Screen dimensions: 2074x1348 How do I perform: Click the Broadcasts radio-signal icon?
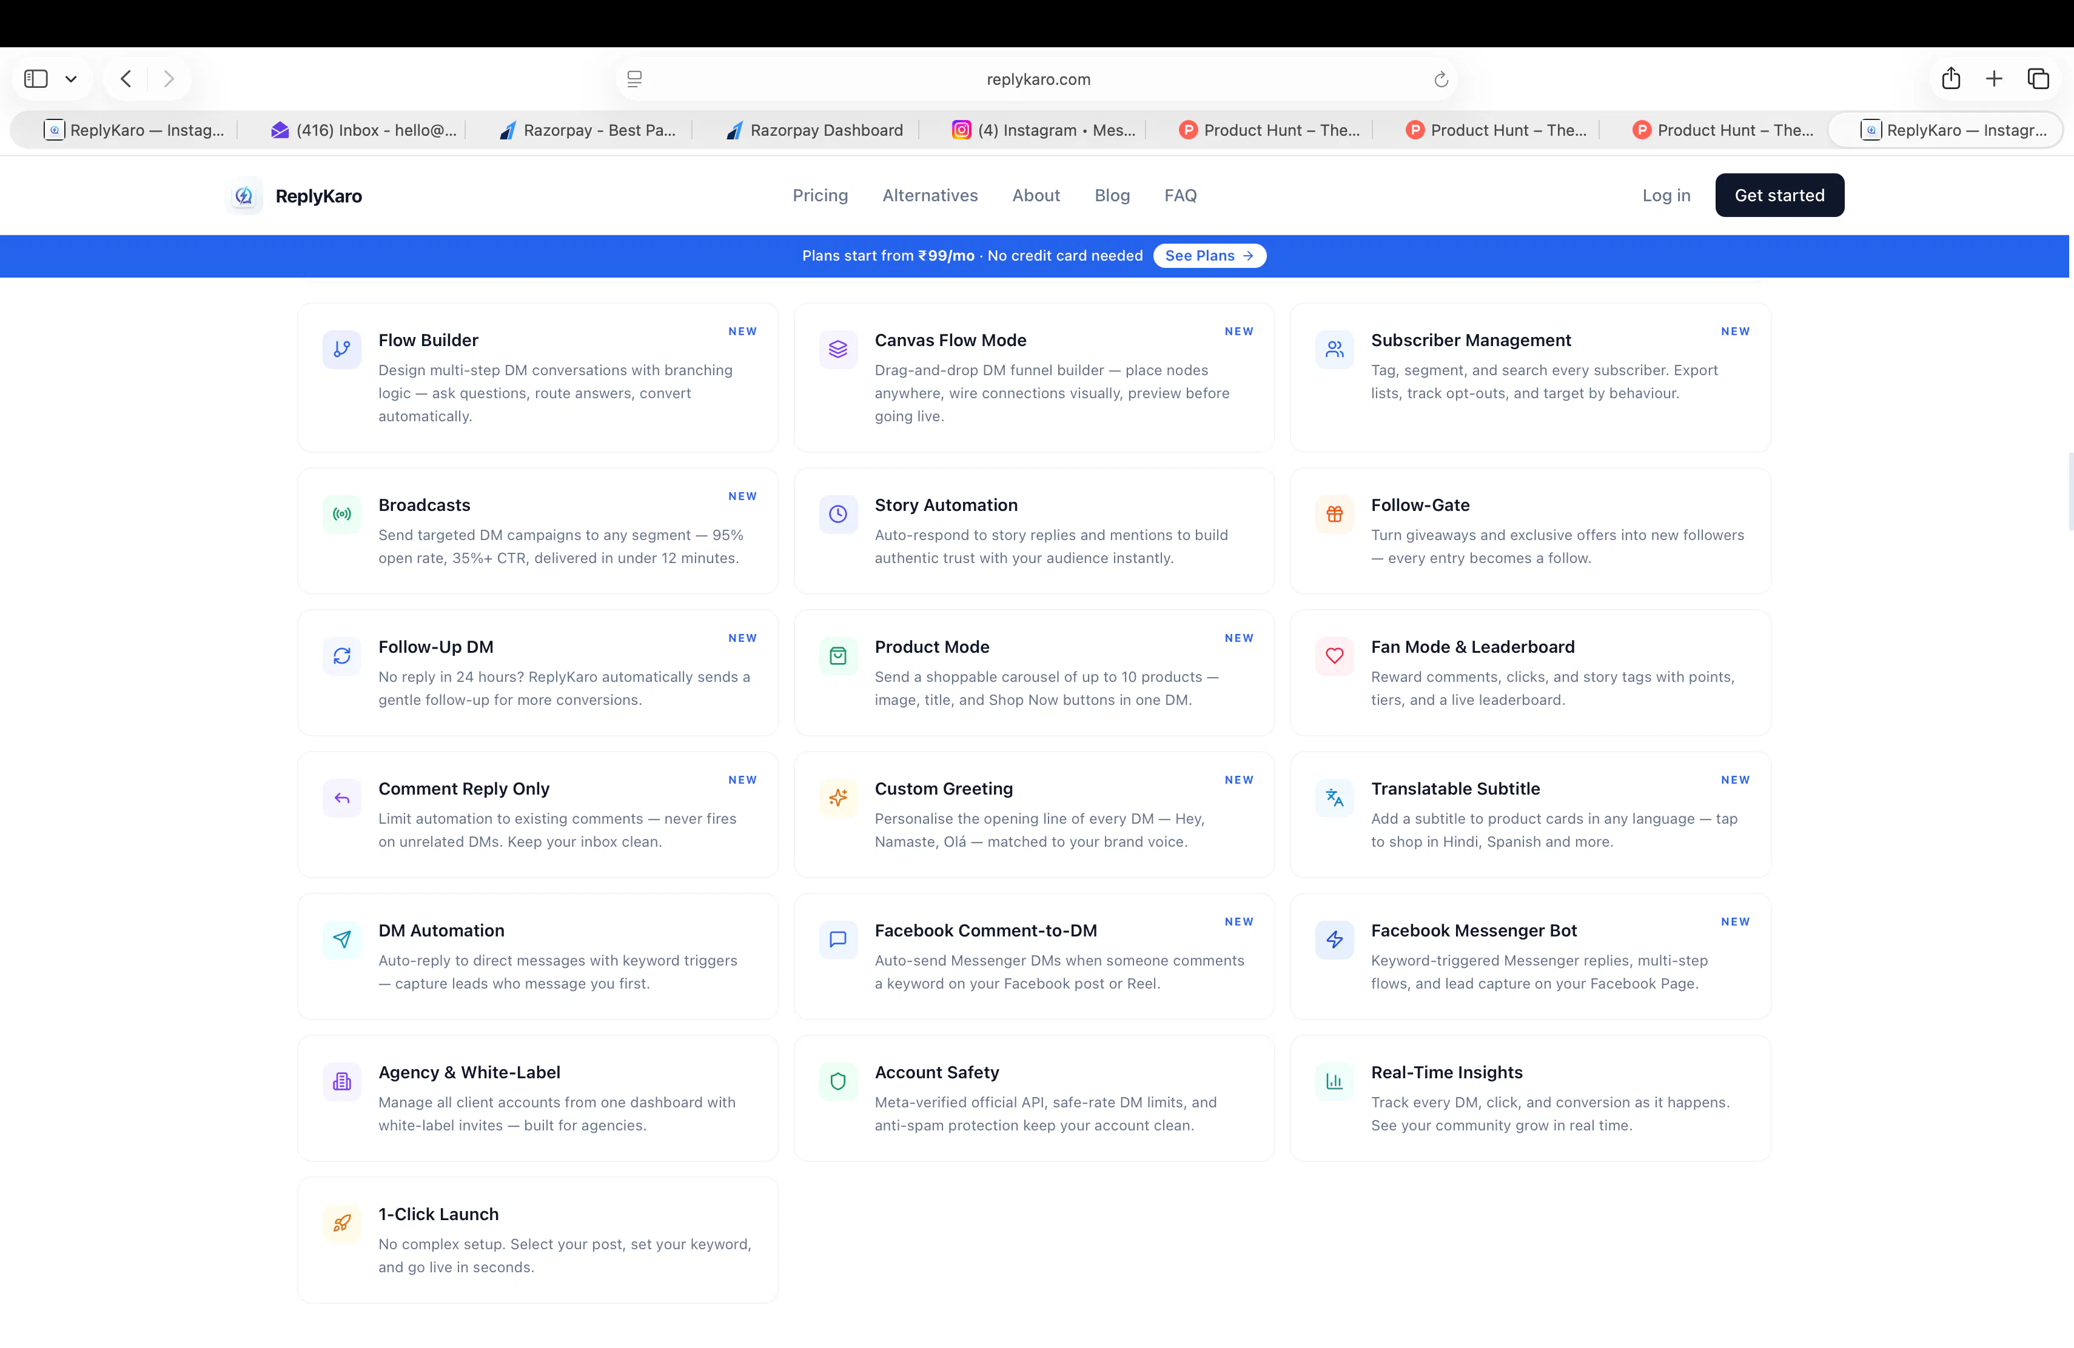tap(341, 514)
